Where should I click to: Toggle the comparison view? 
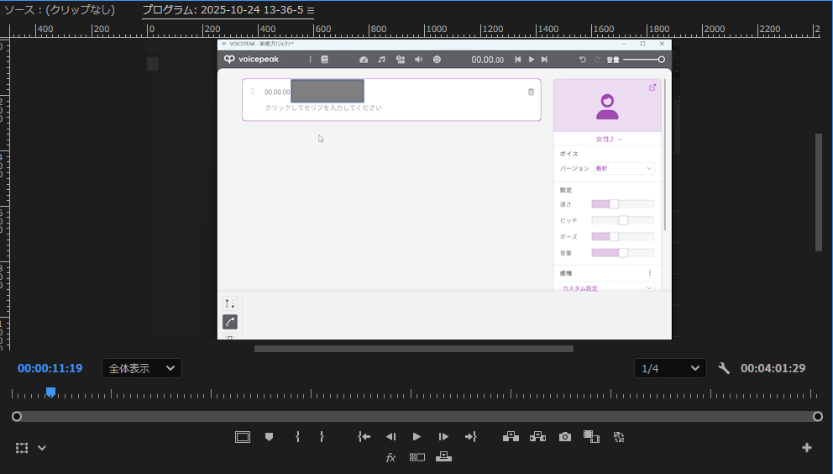[417, 457]
